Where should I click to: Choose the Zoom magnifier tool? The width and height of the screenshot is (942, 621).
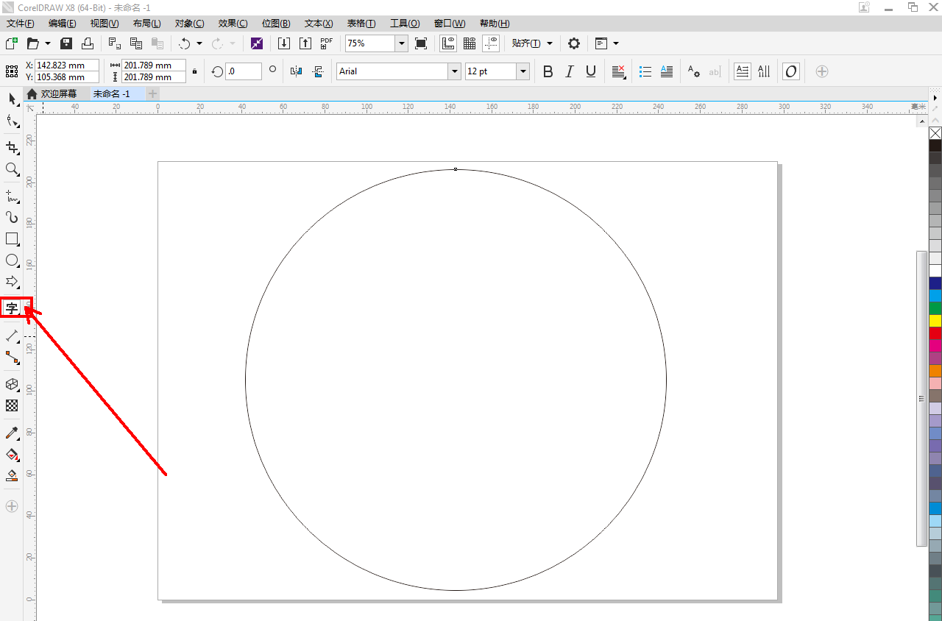[12, 169]
